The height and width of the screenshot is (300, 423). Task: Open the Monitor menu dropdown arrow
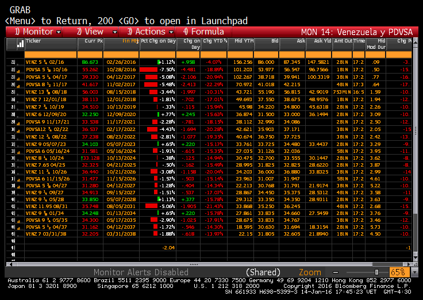59,32
